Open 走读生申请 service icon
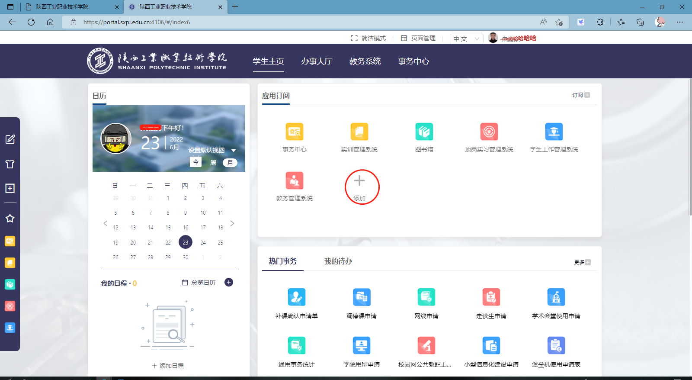 491,297
